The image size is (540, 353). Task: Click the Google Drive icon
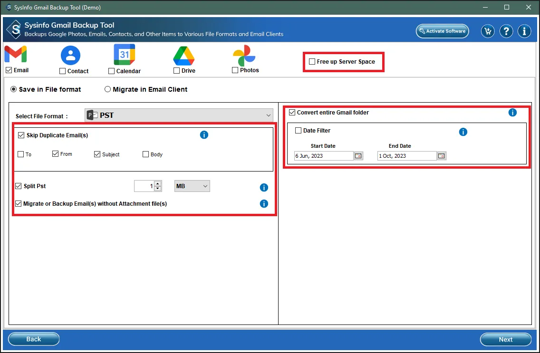[x=184, y=56]
